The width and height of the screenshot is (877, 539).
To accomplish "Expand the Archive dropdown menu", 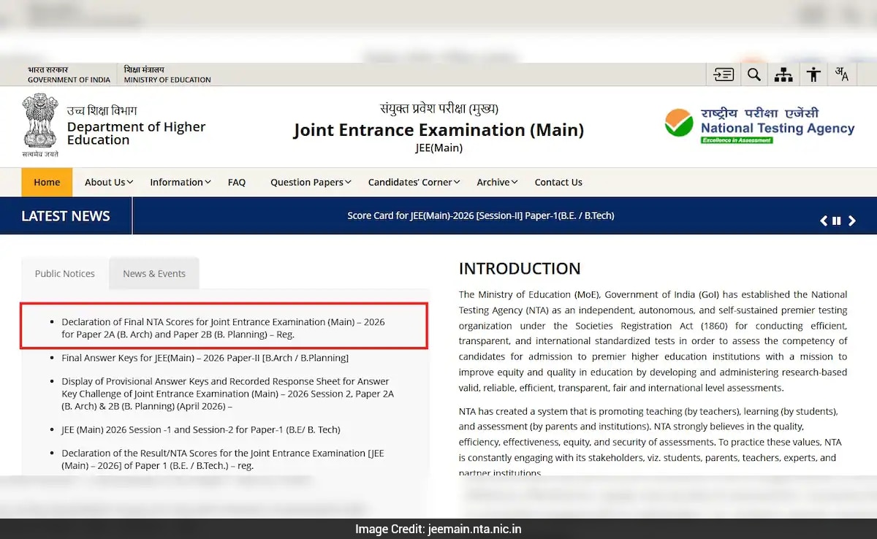I will (497, 183).
